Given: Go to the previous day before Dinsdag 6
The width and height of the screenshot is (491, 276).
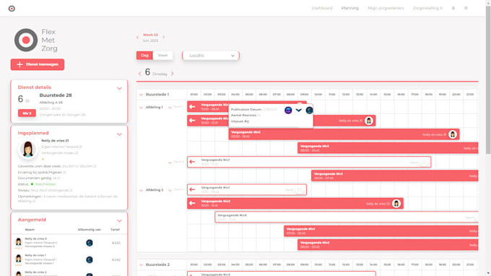Looking at the screenshot, I should [x=139, y=74].
